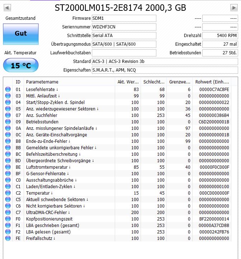Click the blue Gut health status button

[21, 34]
